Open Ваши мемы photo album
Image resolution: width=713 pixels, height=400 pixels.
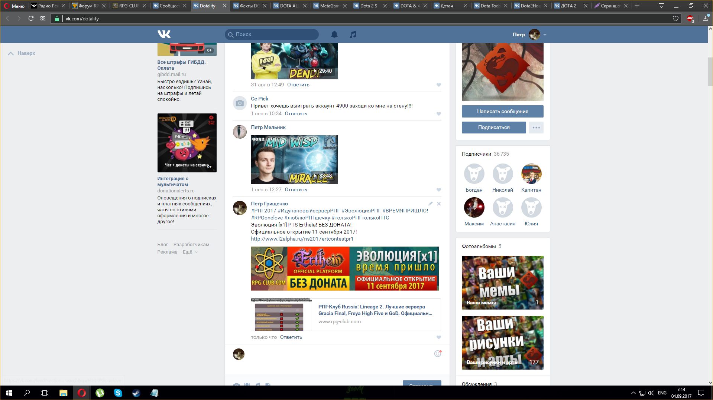point(502,282)
